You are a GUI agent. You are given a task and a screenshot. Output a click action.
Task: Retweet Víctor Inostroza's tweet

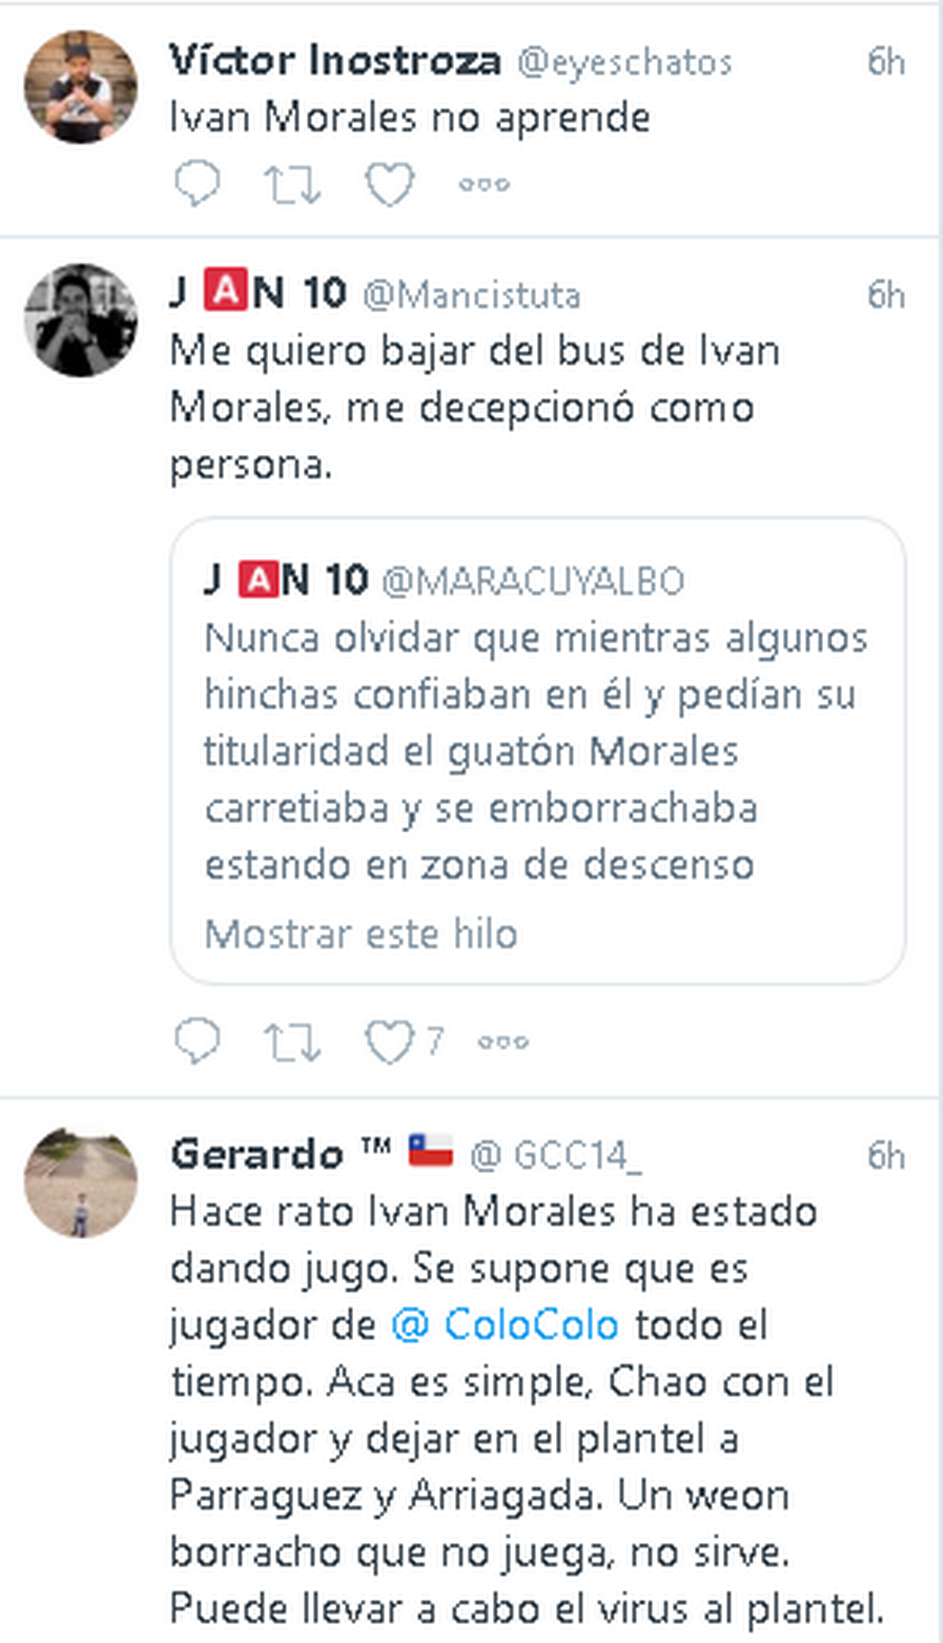(x=291, y=184)
